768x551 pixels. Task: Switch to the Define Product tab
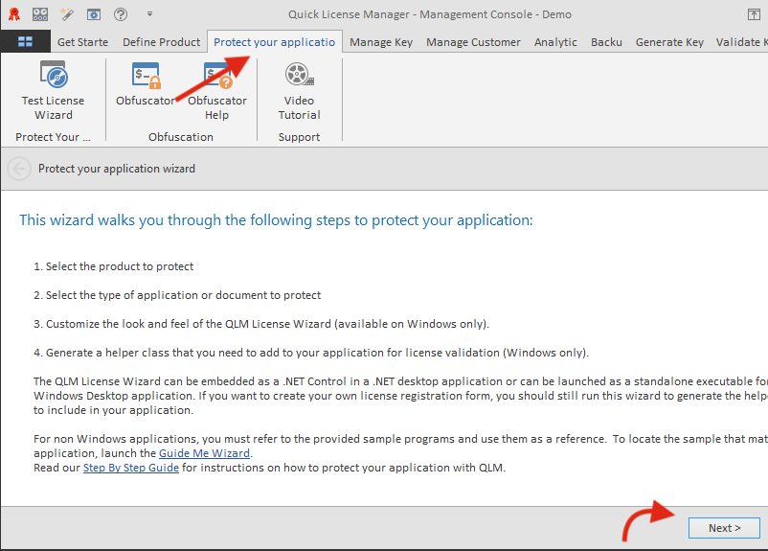pos(162,42)
